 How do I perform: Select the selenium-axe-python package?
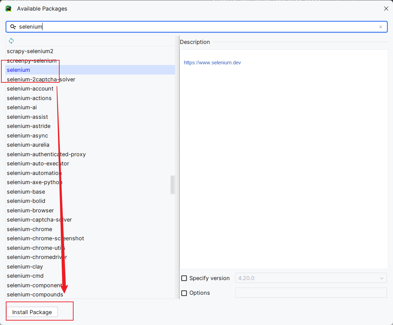[x=90, y=182]
